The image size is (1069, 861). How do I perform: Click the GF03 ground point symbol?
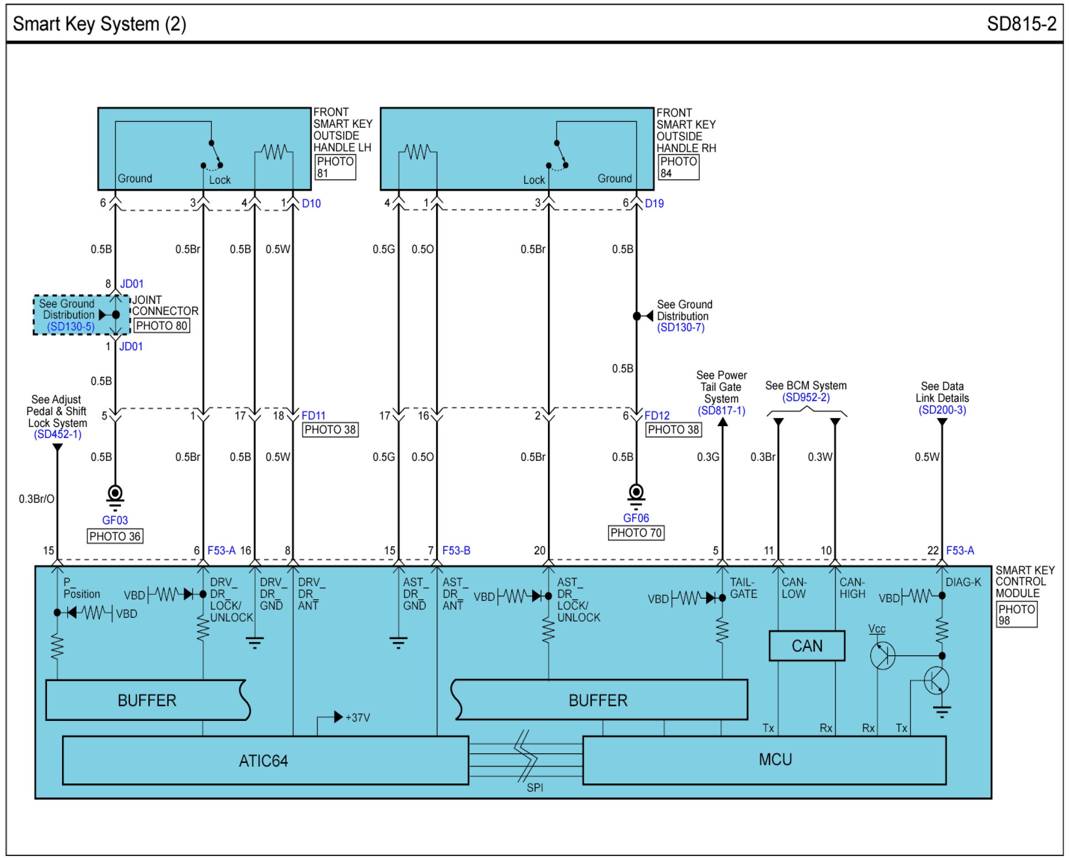(115, 494)
